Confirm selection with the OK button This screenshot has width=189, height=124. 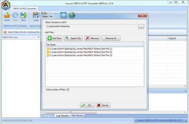click(87, 105)
